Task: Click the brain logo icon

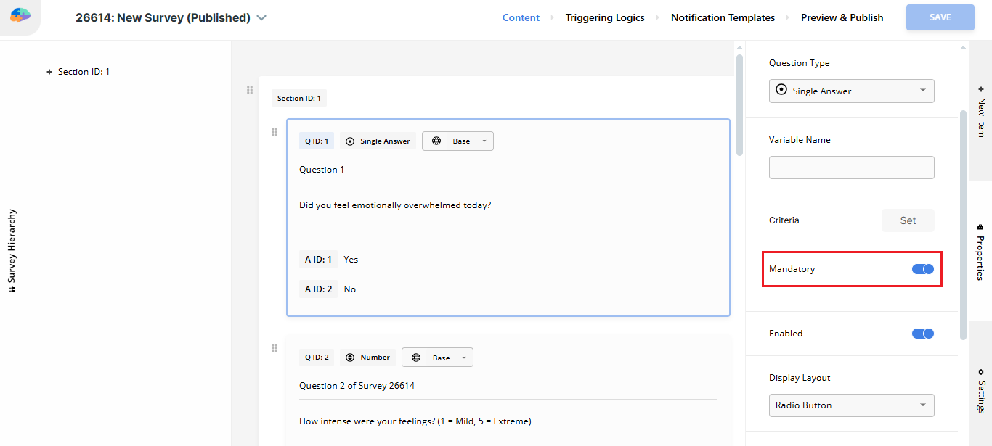Action: (x=20, y=16)
